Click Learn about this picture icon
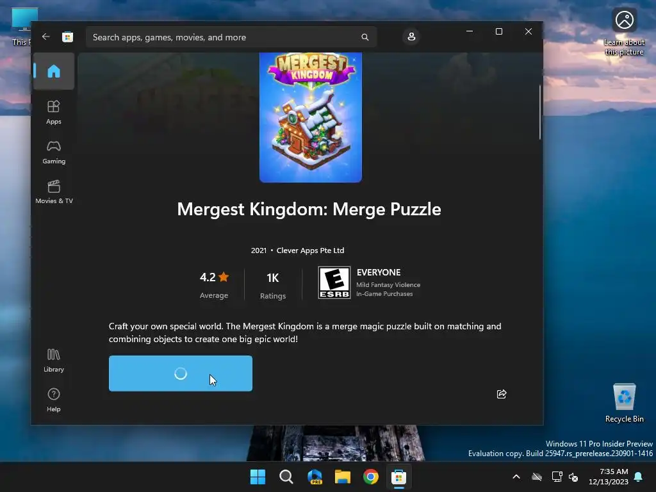Viewport: 656px width, 492px height. 624,31
